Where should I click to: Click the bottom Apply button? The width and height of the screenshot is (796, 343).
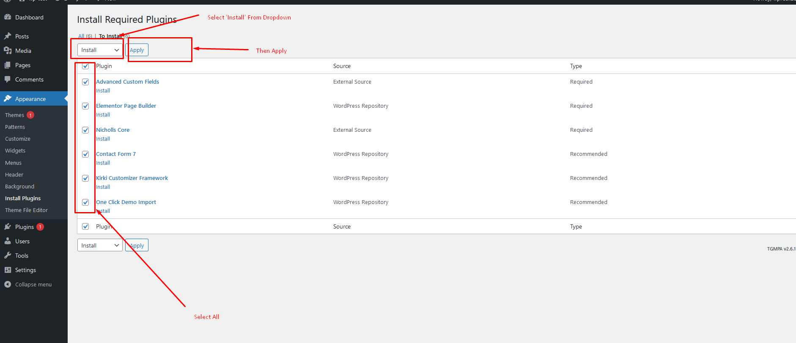(137, 245)
